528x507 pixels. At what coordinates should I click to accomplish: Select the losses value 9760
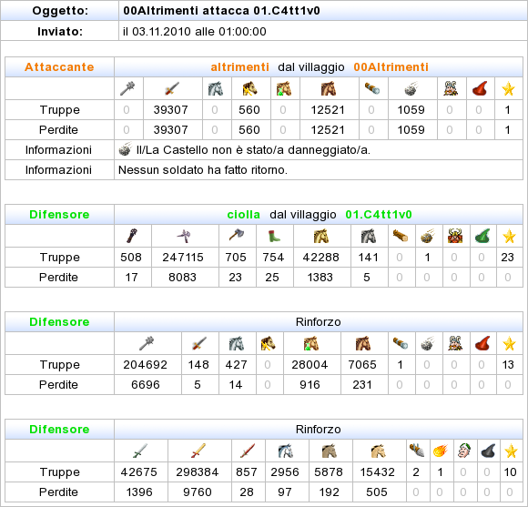coord(198,492)
